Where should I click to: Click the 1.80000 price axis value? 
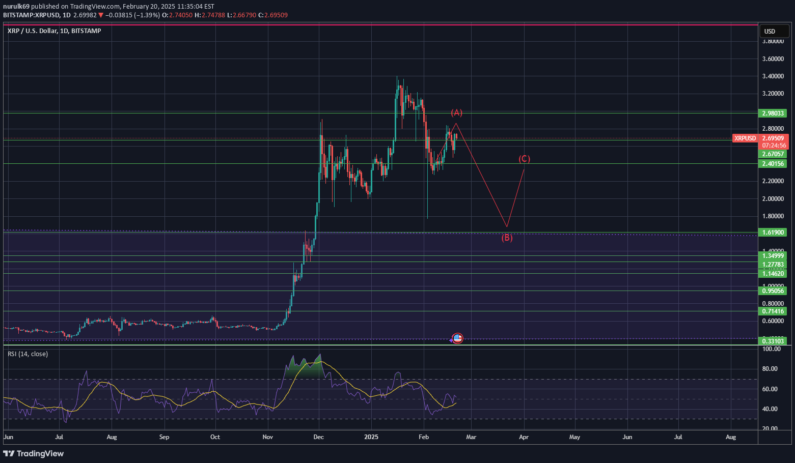(773, 216)
